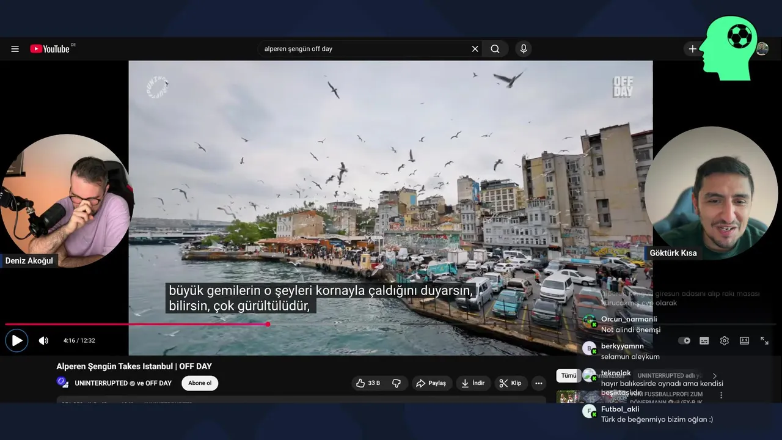Open options for the FUSSBALLPROFI video
Image resolution: width=782 pixels, height=440 pixels.
coord(721,395)
